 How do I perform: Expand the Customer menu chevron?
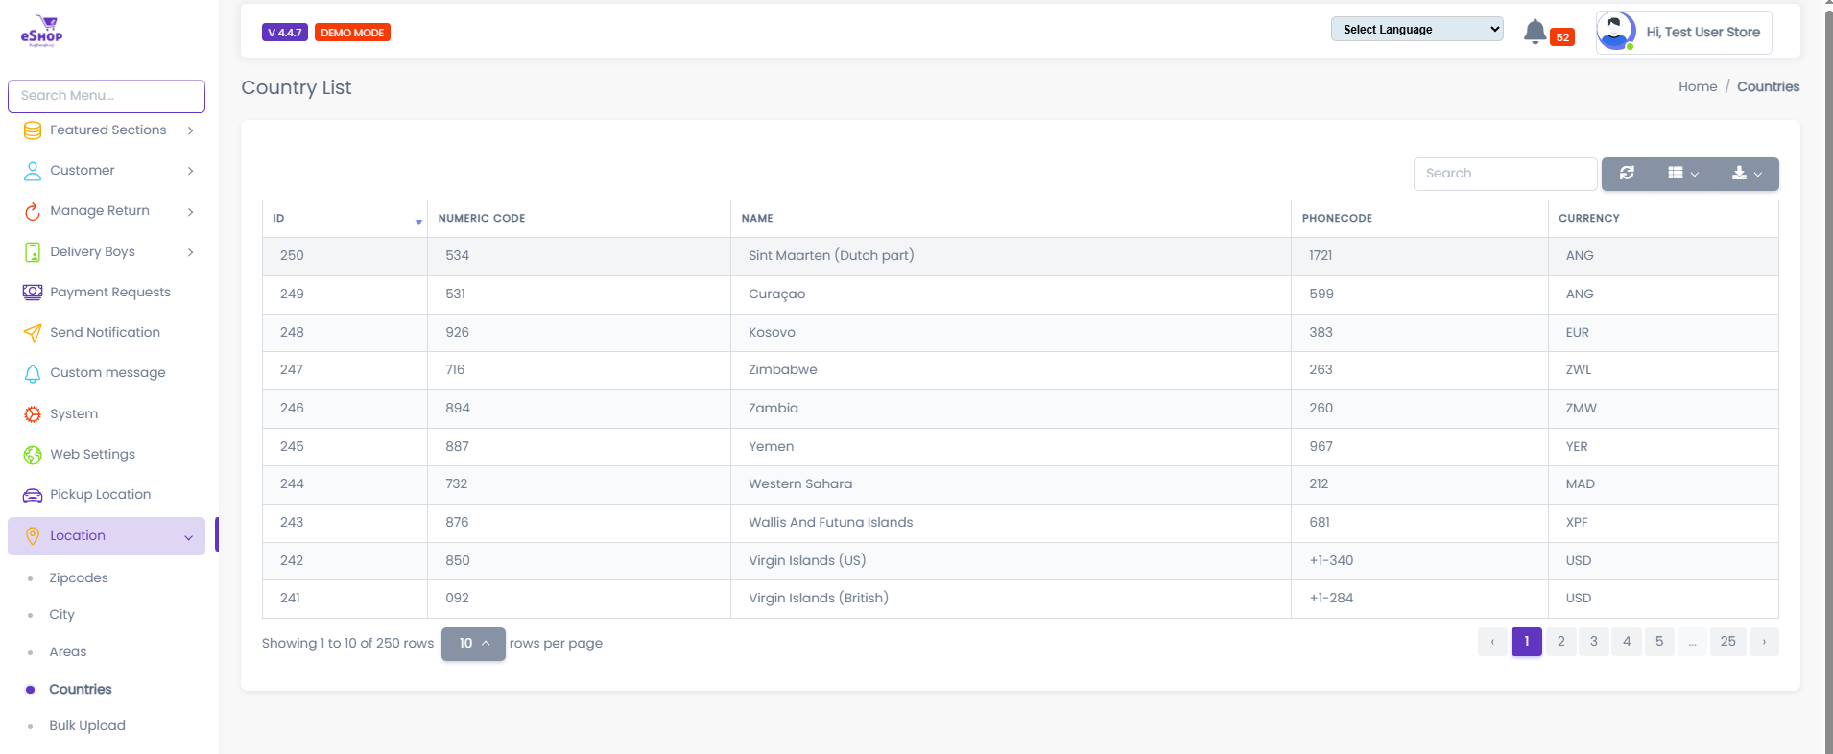(191, 171)
